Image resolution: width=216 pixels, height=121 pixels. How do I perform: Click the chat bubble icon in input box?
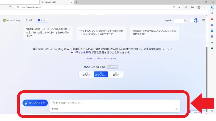(53, 103)
